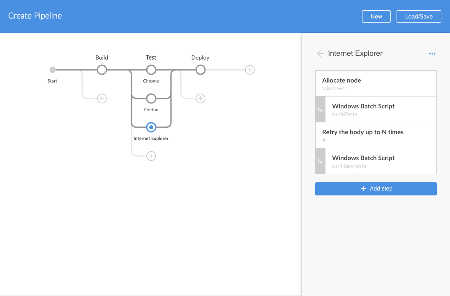Open the Retry the body step
450x296 pixels.
(x=376, y=135)
